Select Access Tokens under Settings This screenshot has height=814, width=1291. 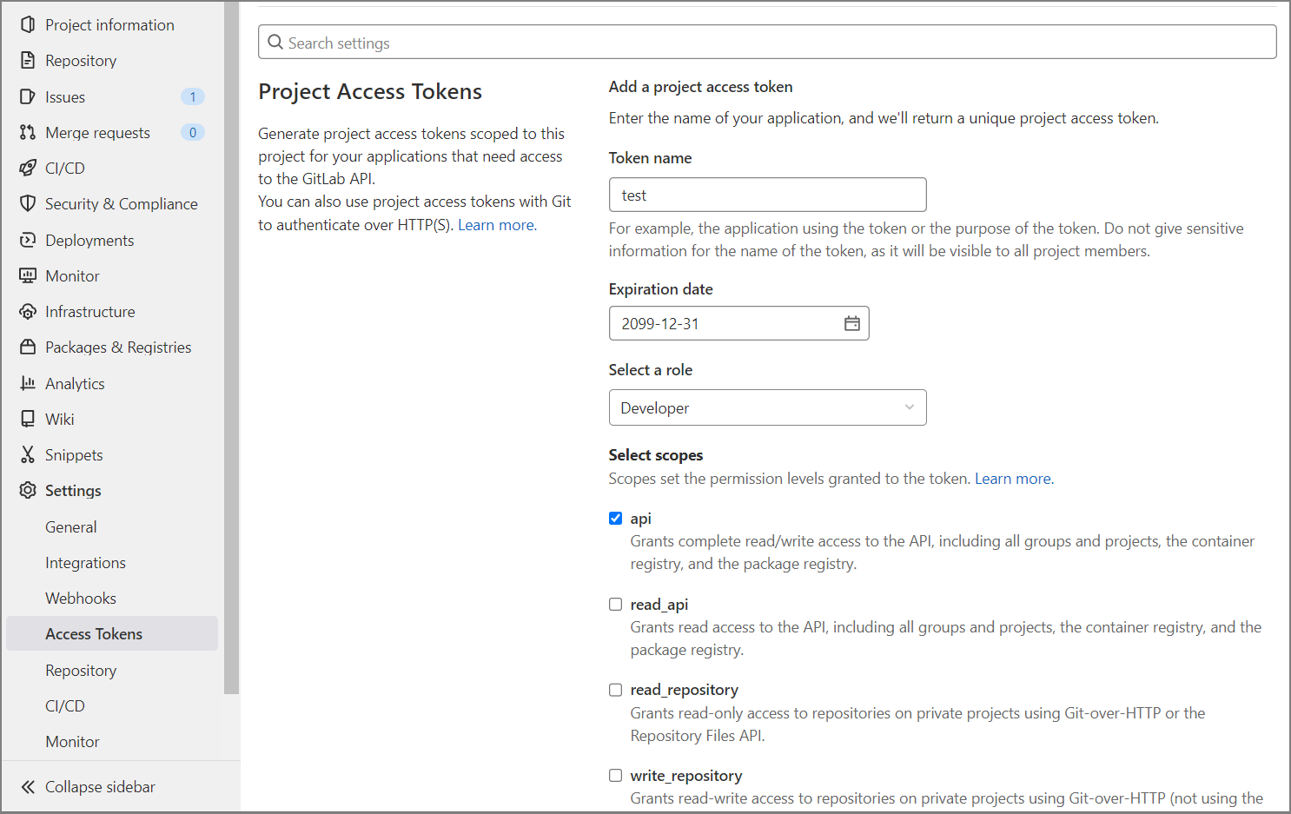112,633
